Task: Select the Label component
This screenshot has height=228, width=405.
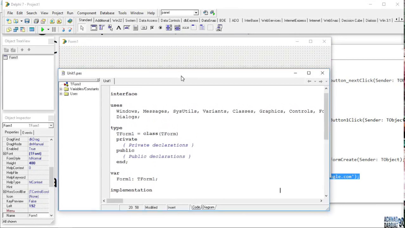Action: (x=119, y=28)
